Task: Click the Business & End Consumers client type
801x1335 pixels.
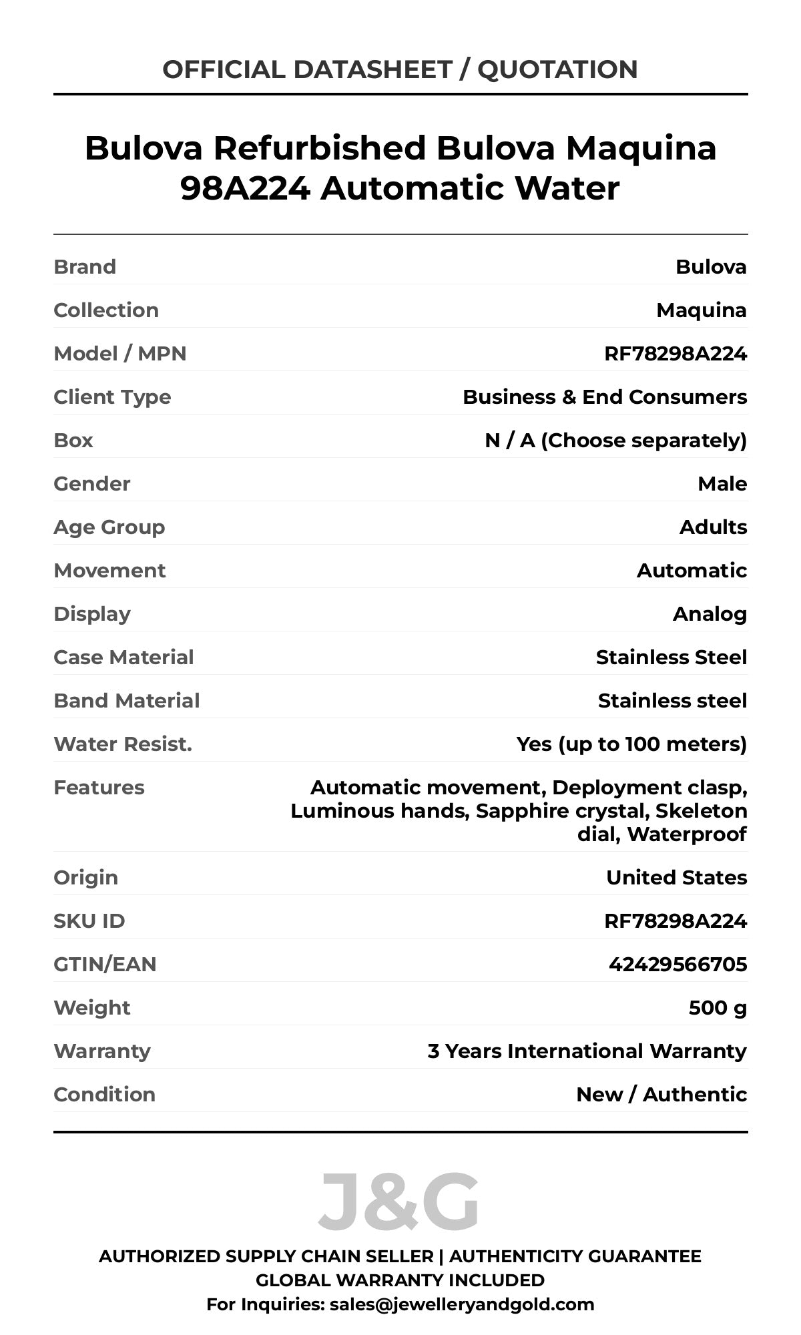Action: coord(605,396)
